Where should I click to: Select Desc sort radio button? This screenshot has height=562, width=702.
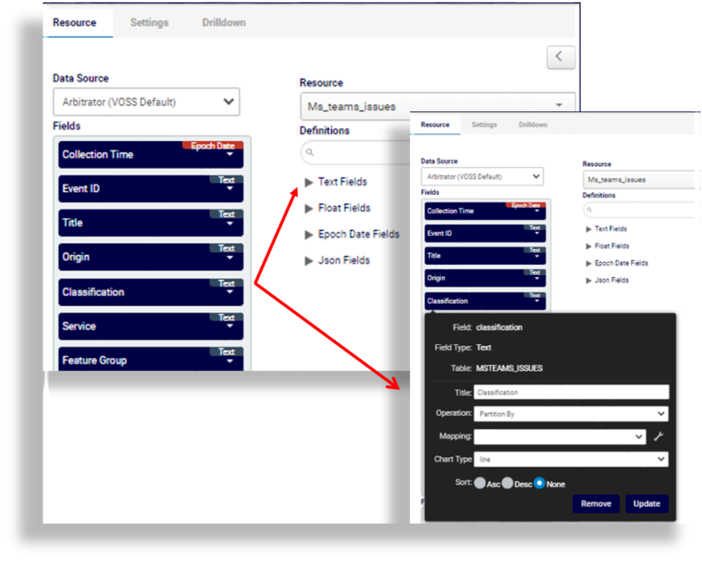click(508, 483)
